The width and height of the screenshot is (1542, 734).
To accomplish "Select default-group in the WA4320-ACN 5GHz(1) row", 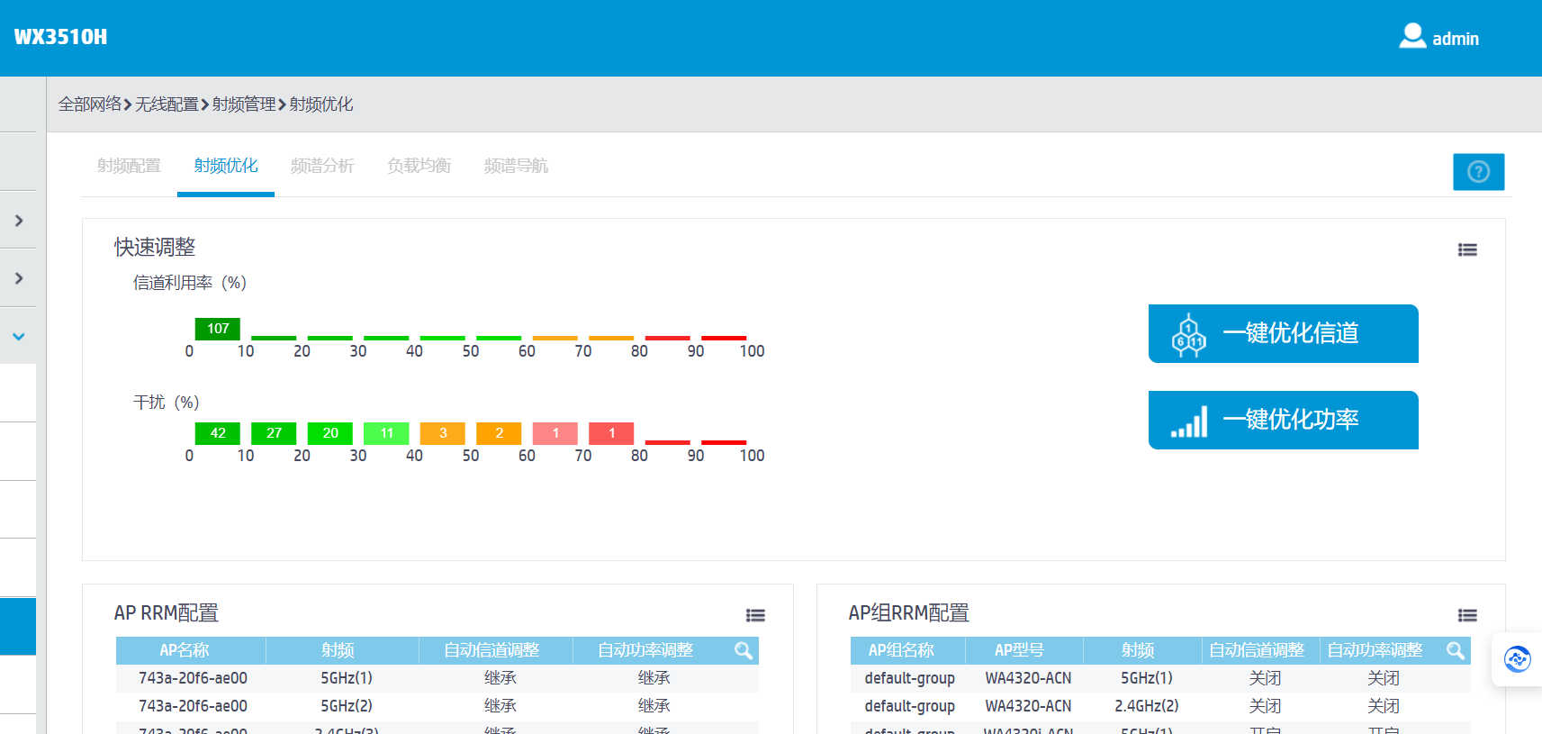I will point(910,678).
